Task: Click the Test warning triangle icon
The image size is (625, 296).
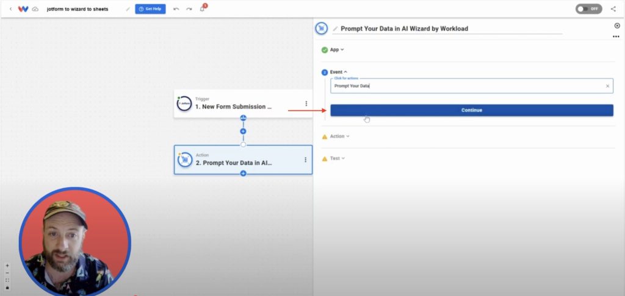Action: [x=325, y=159]
